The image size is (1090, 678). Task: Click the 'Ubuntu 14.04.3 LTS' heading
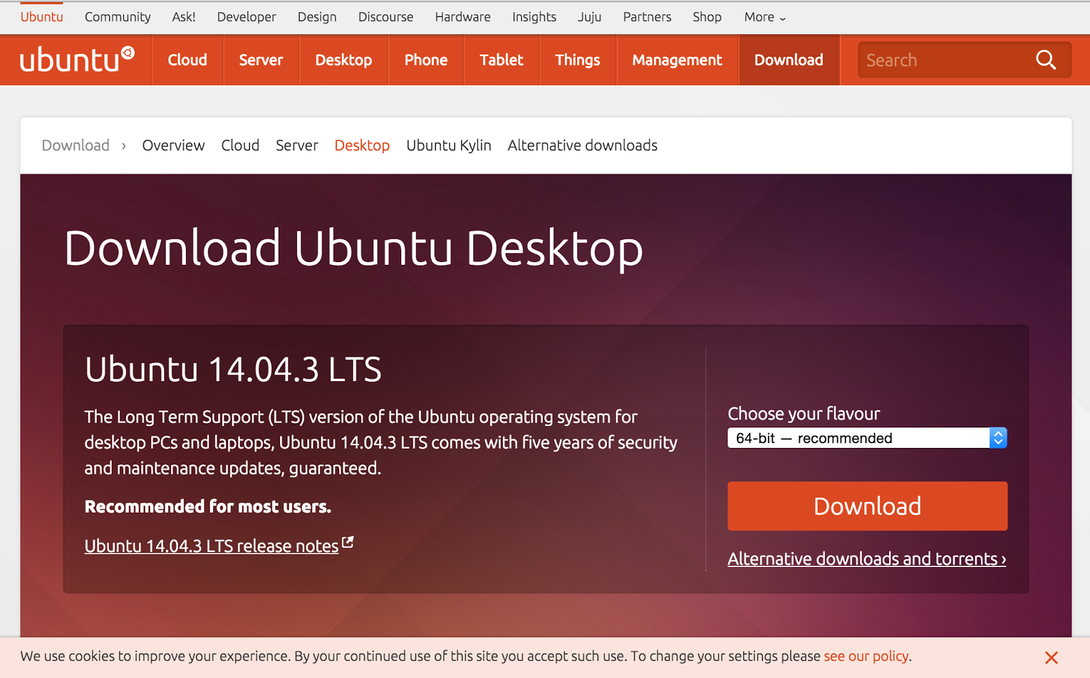[x=233, y=370]
